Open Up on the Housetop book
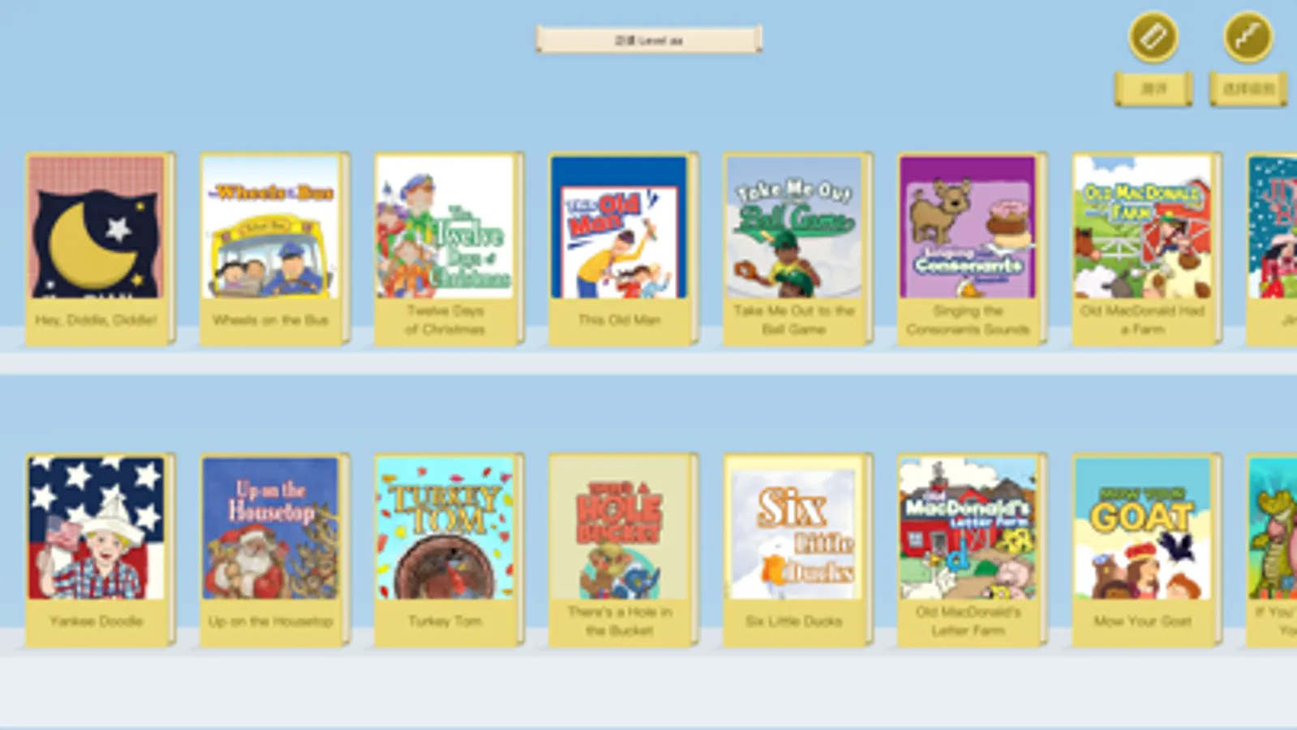The width and height of the screenshot is (1297, 730). pyautogui.click(x=275, y=550)
